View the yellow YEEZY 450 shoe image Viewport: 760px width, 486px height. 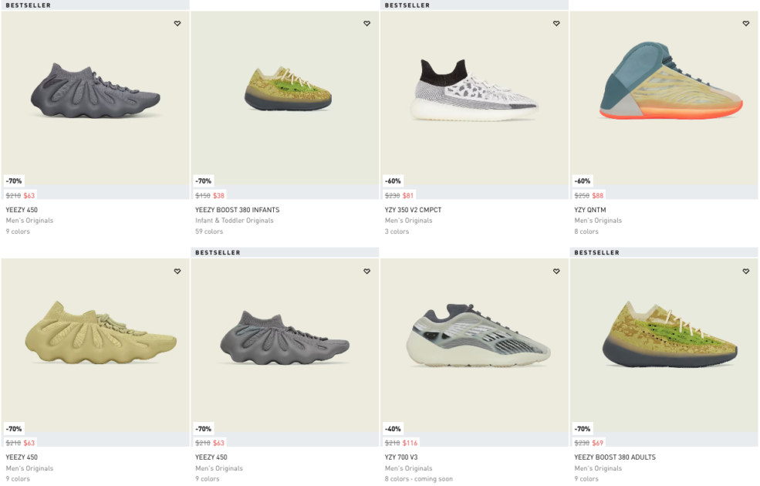[100, 332]
